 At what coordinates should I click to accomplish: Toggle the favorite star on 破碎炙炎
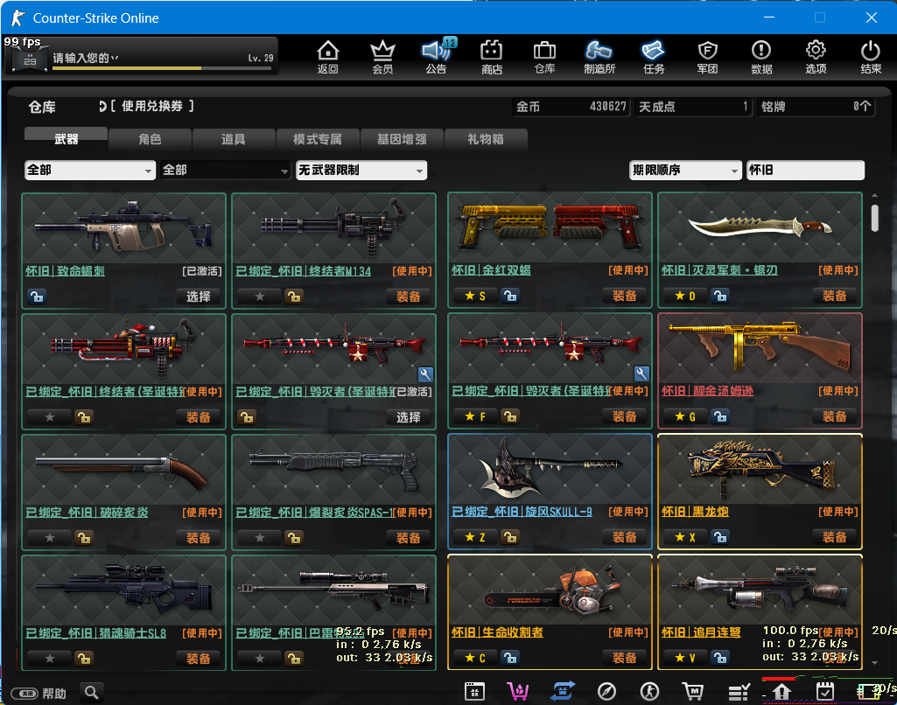point(50,537)
